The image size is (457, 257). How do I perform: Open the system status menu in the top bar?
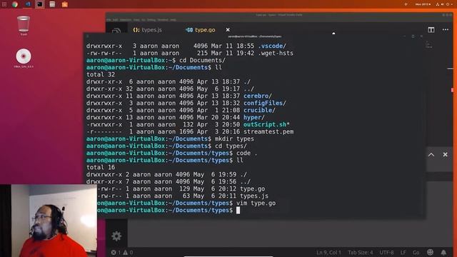point(445,4)
